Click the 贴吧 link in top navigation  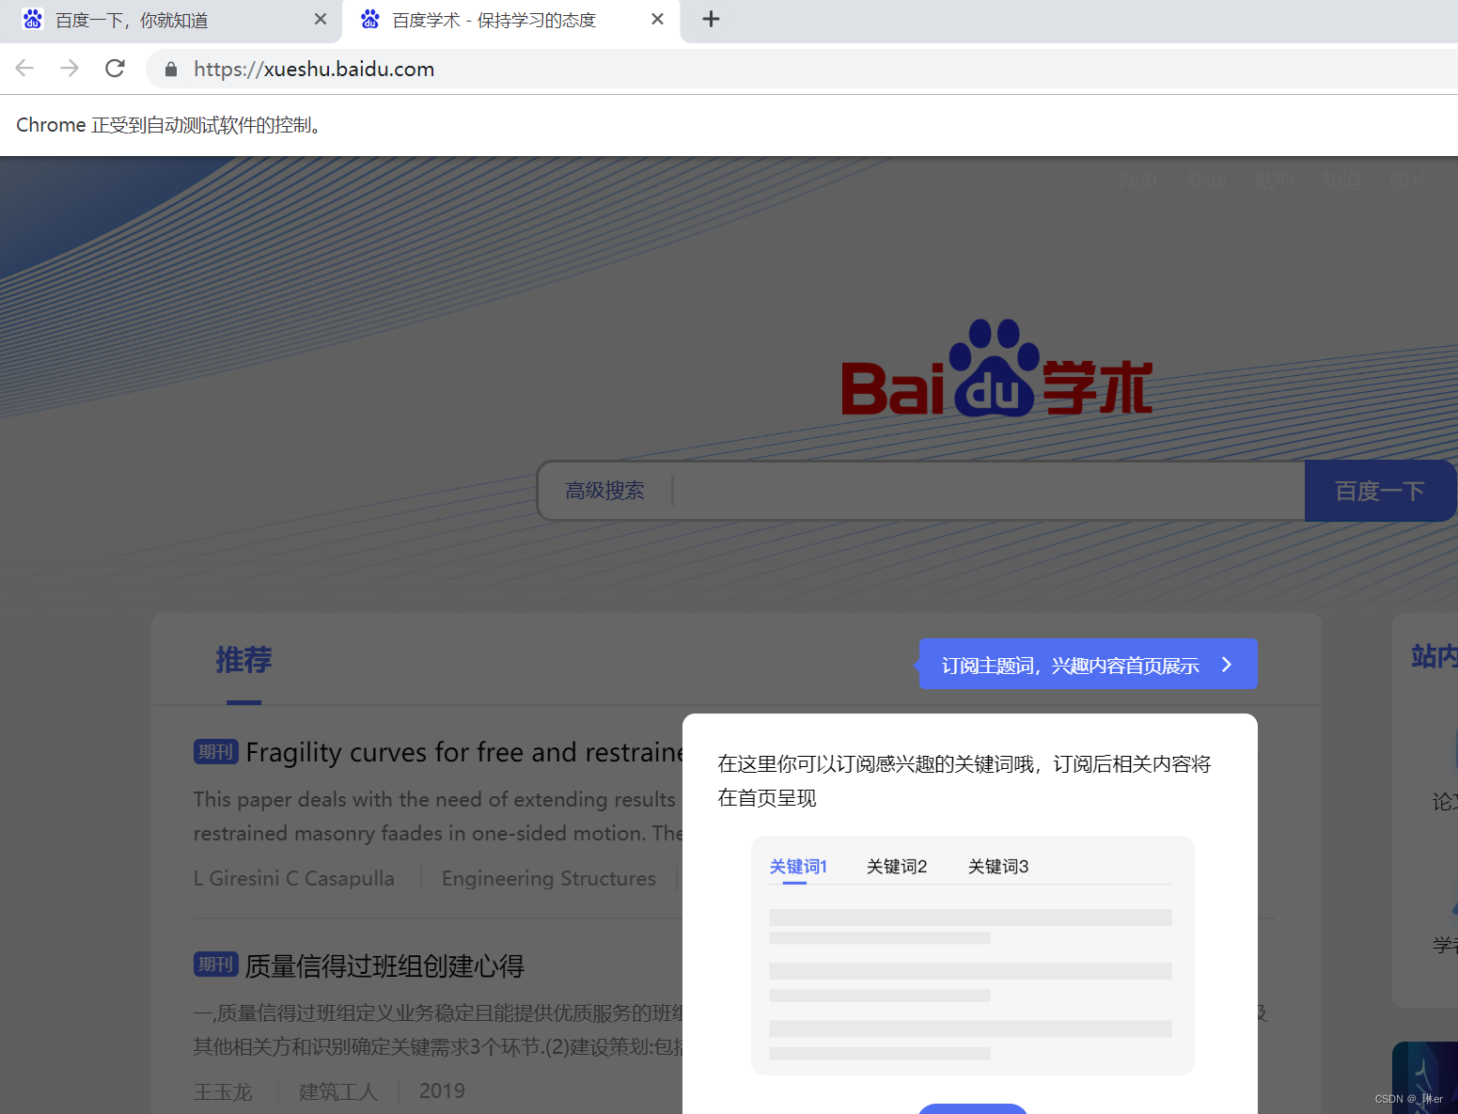tap(1274, 180)
